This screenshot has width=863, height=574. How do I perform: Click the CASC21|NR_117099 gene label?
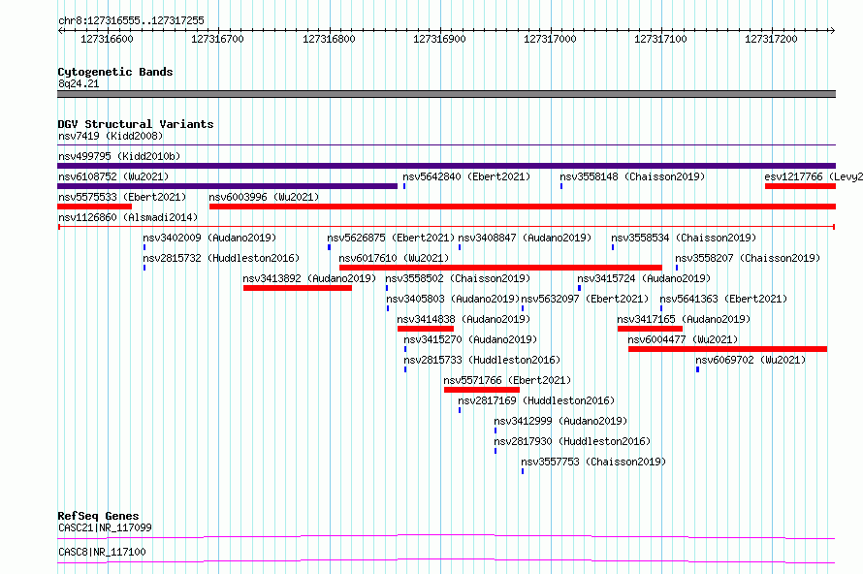click(x=105, y=527)
